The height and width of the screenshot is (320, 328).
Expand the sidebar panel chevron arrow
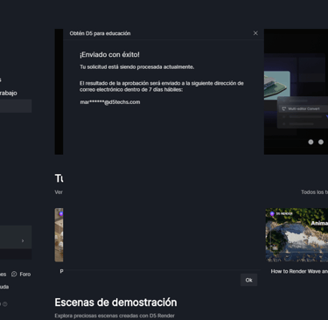tap(23, 240)
